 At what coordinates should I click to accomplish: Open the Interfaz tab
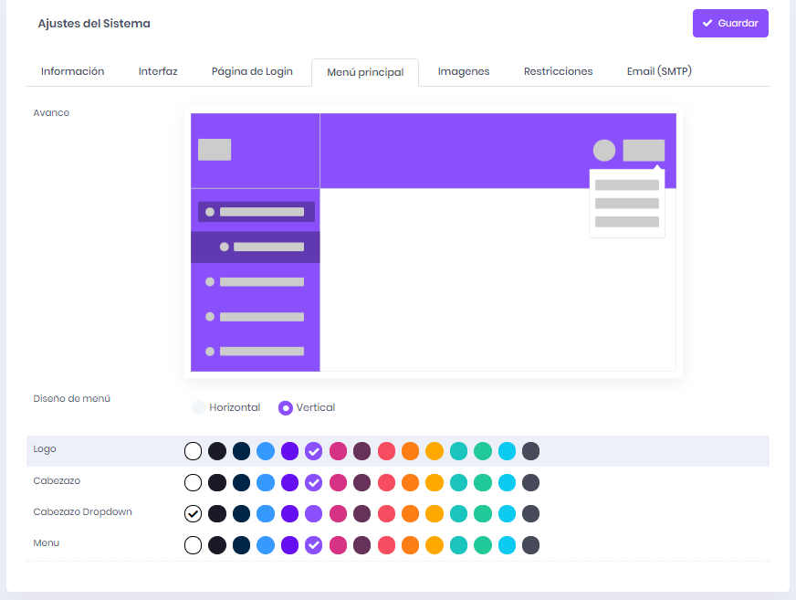point(158,71)
